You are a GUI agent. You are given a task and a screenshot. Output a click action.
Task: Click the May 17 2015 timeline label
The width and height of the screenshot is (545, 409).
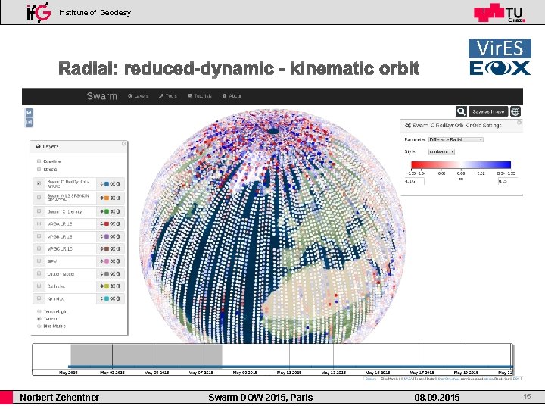[x=422, y=373]
